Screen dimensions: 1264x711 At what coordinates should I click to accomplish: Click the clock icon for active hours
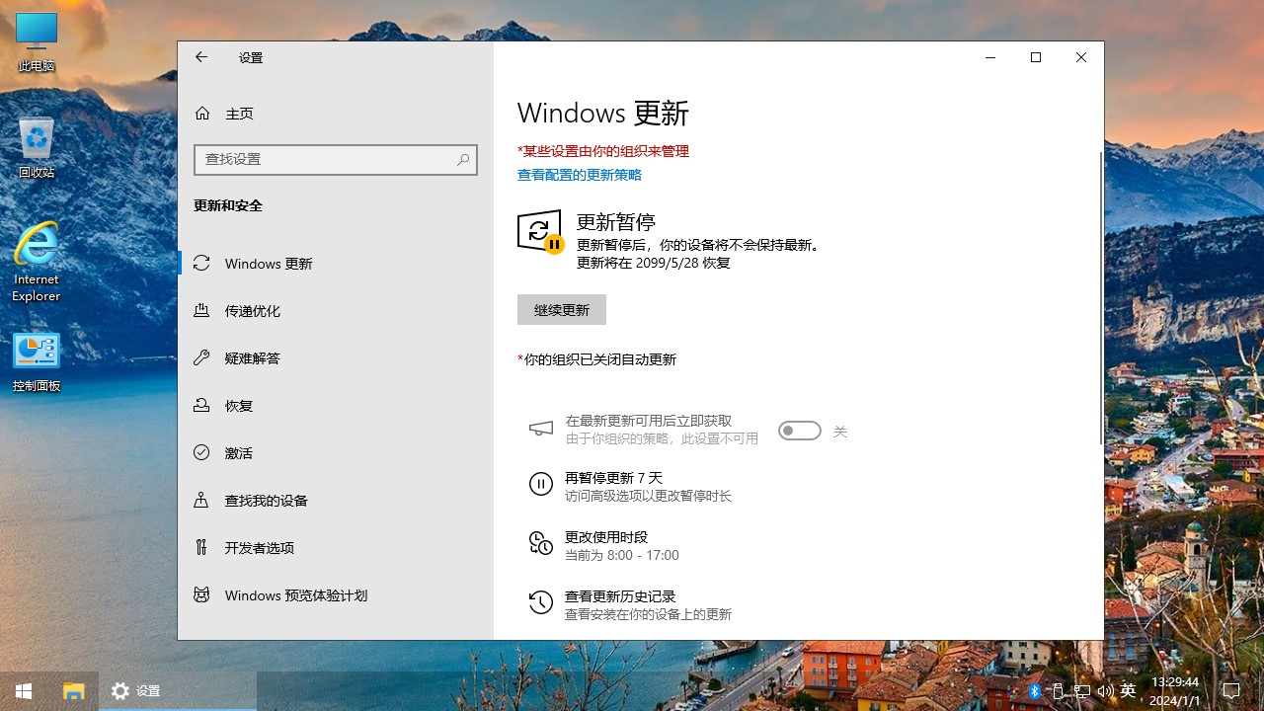540,543
